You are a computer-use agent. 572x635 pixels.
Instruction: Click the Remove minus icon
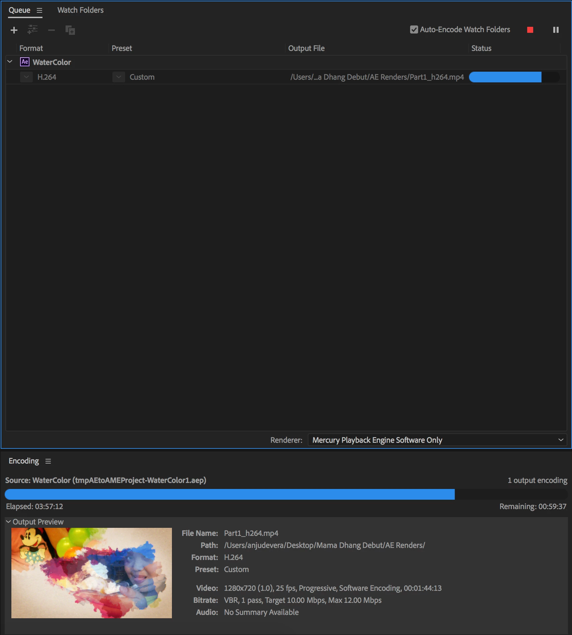tap(51, 30)
